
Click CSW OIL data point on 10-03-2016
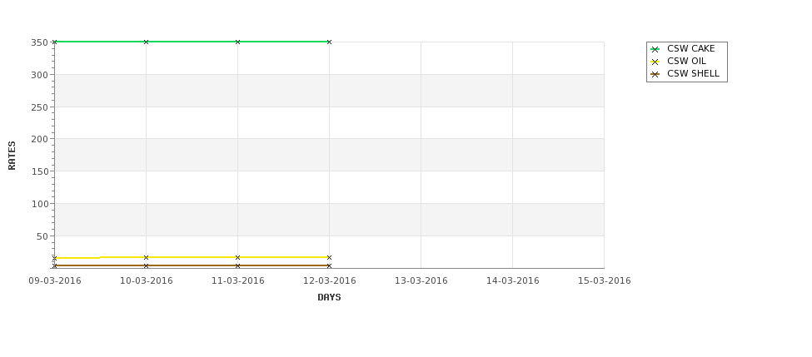coord(146,257)
